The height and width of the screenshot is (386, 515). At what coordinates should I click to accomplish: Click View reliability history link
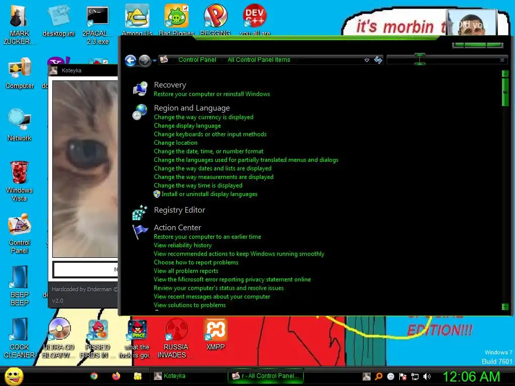(183, 245)
